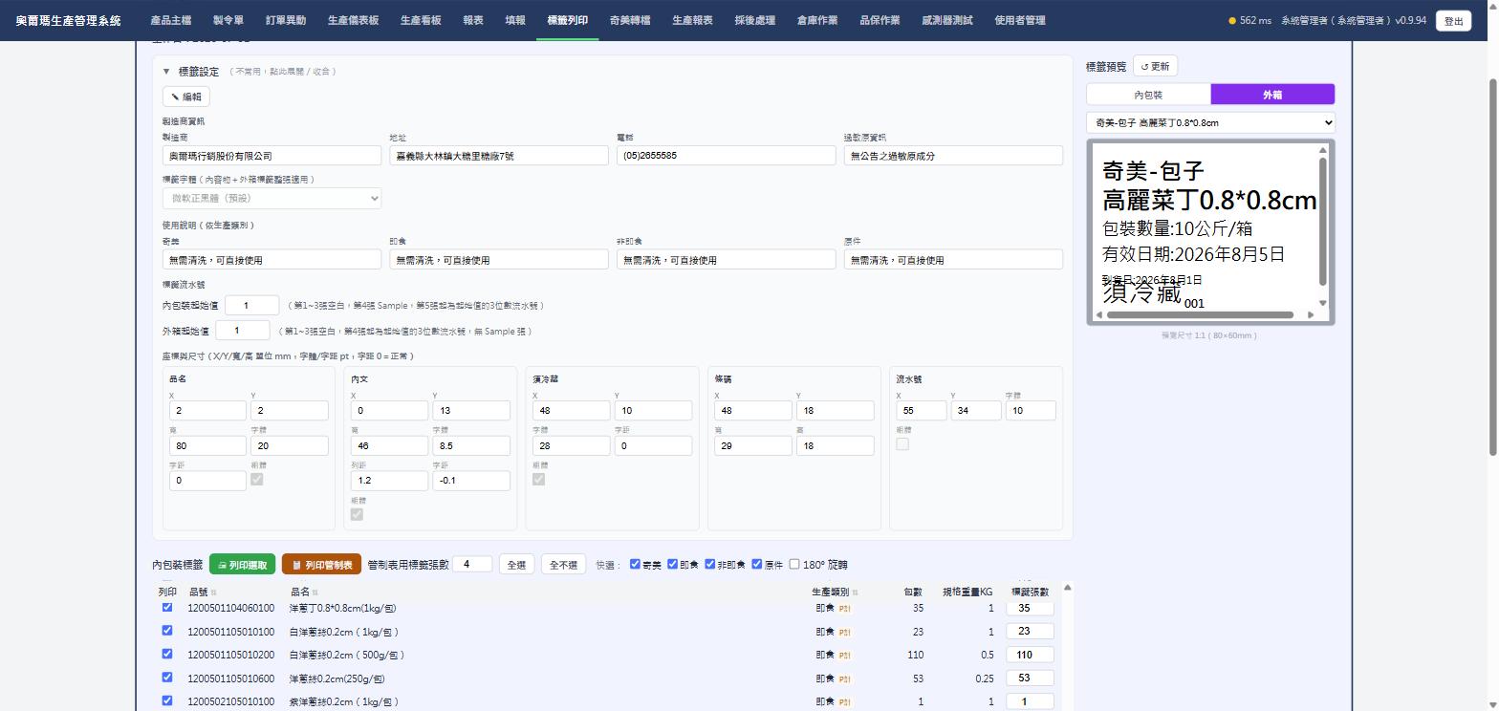Screen dimensions: 1499x711
Task: Click PSI badge in row 1200501105010100
Action: click(x=845, y=632)
